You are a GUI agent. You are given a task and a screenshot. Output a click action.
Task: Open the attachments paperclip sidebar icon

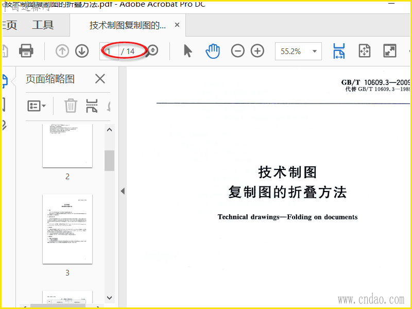coord(4,125)
